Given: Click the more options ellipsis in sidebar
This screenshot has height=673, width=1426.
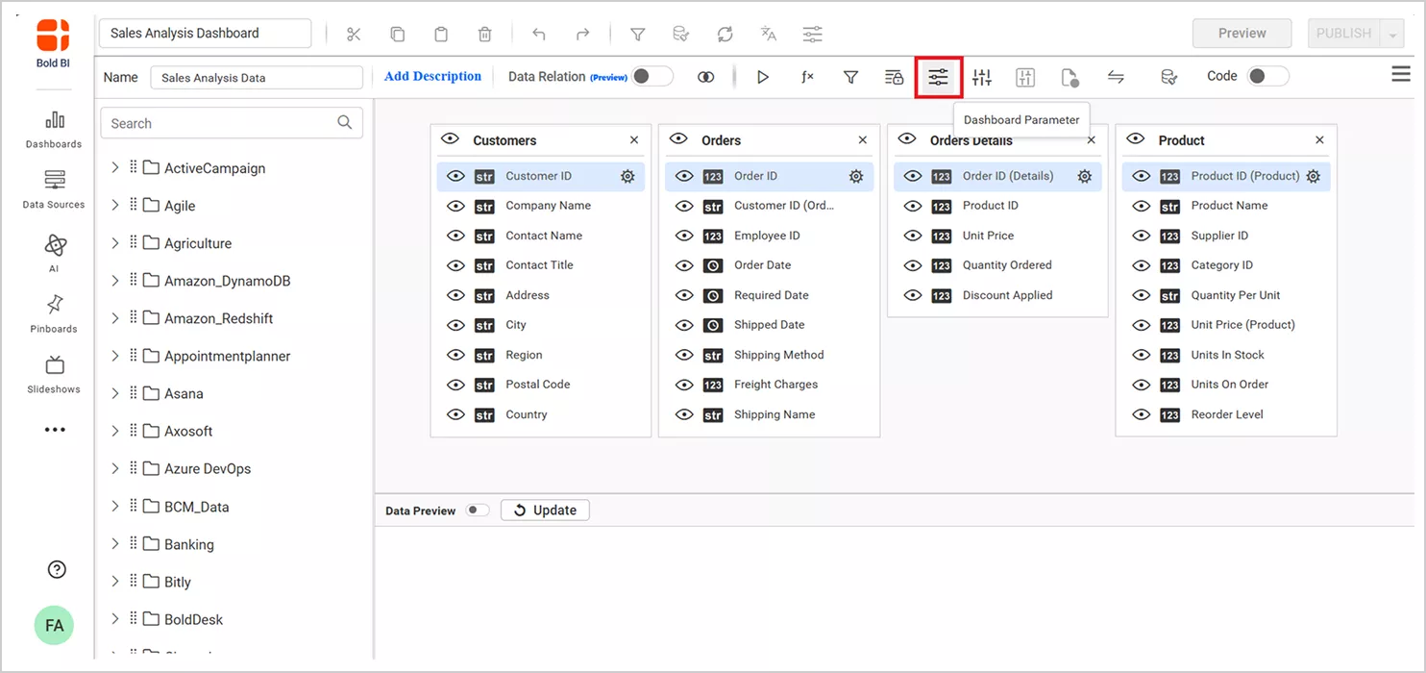Looking at the screenshot, I should coord(55,430).
